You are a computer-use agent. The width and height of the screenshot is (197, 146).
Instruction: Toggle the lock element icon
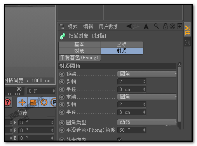point(165,26)
